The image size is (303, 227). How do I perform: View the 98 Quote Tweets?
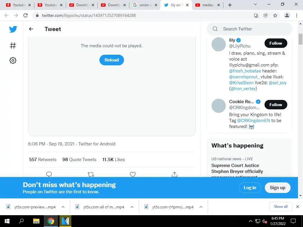pyautogui.click(x=79, y=160)
